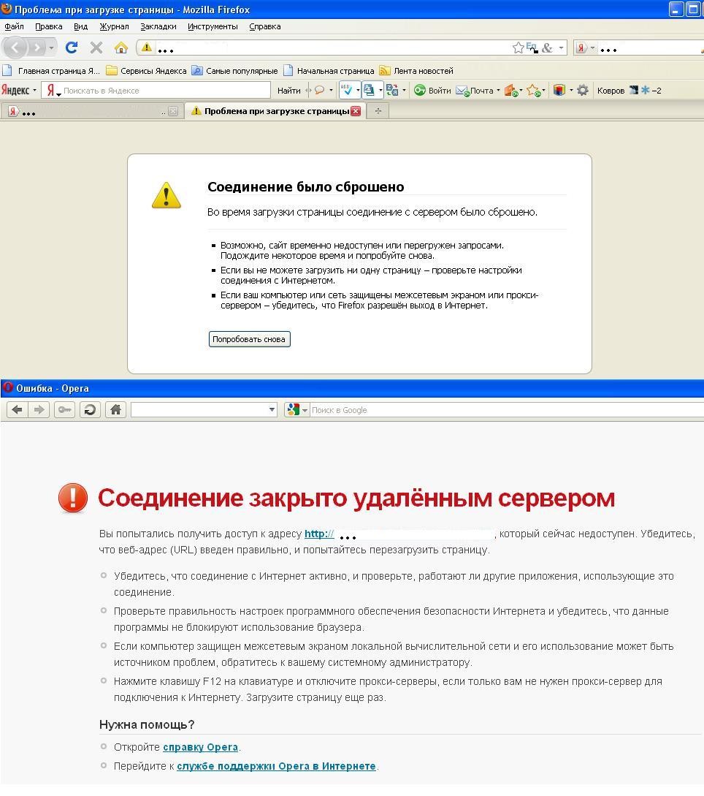Screen dimensions: 704x796
Task: Click Yandex bar speech bubble icon
Action: coord(320,91)
